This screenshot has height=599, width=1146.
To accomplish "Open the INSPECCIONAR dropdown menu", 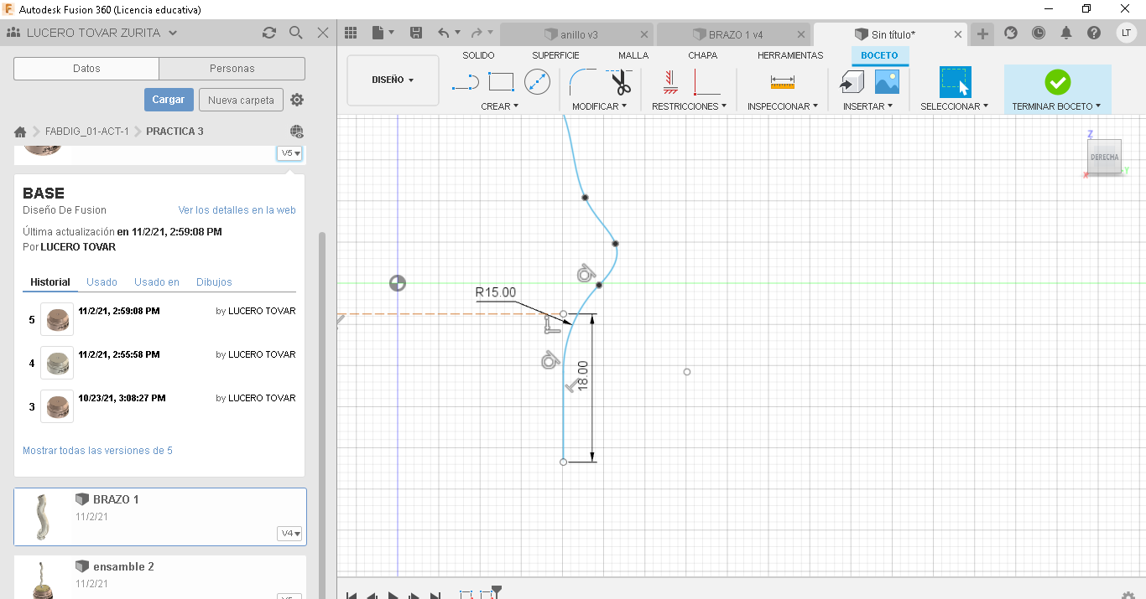I will [783, 106].
